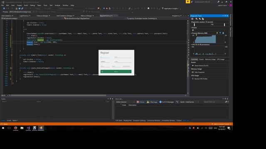Click the red Stop Debugging icon
The height and width of the screenshot is (149, 266).
pos(107,8)
